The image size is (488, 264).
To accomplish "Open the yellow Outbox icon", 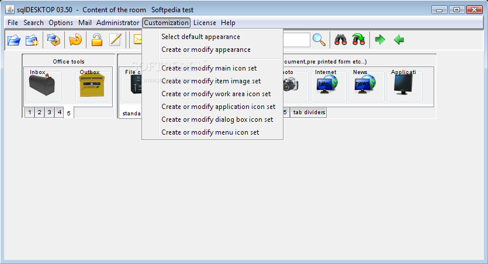I will click(x=92, y=86).
